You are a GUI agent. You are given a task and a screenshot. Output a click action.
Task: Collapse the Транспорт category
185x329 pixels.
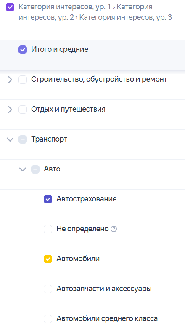tap(10, 139)
